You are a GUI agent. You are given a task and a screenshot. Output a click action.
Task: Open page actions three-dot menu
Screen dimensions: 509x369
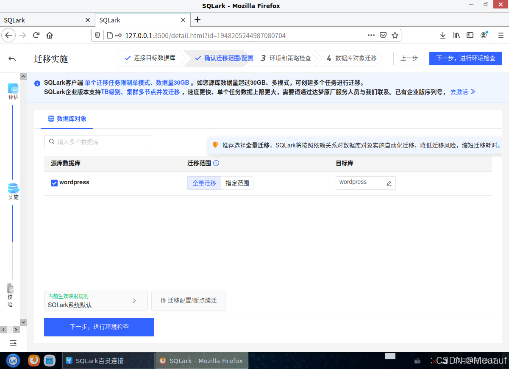coord(371,35)
